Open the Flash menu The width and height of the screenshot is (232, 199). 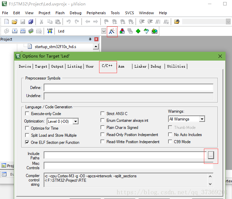60,13
